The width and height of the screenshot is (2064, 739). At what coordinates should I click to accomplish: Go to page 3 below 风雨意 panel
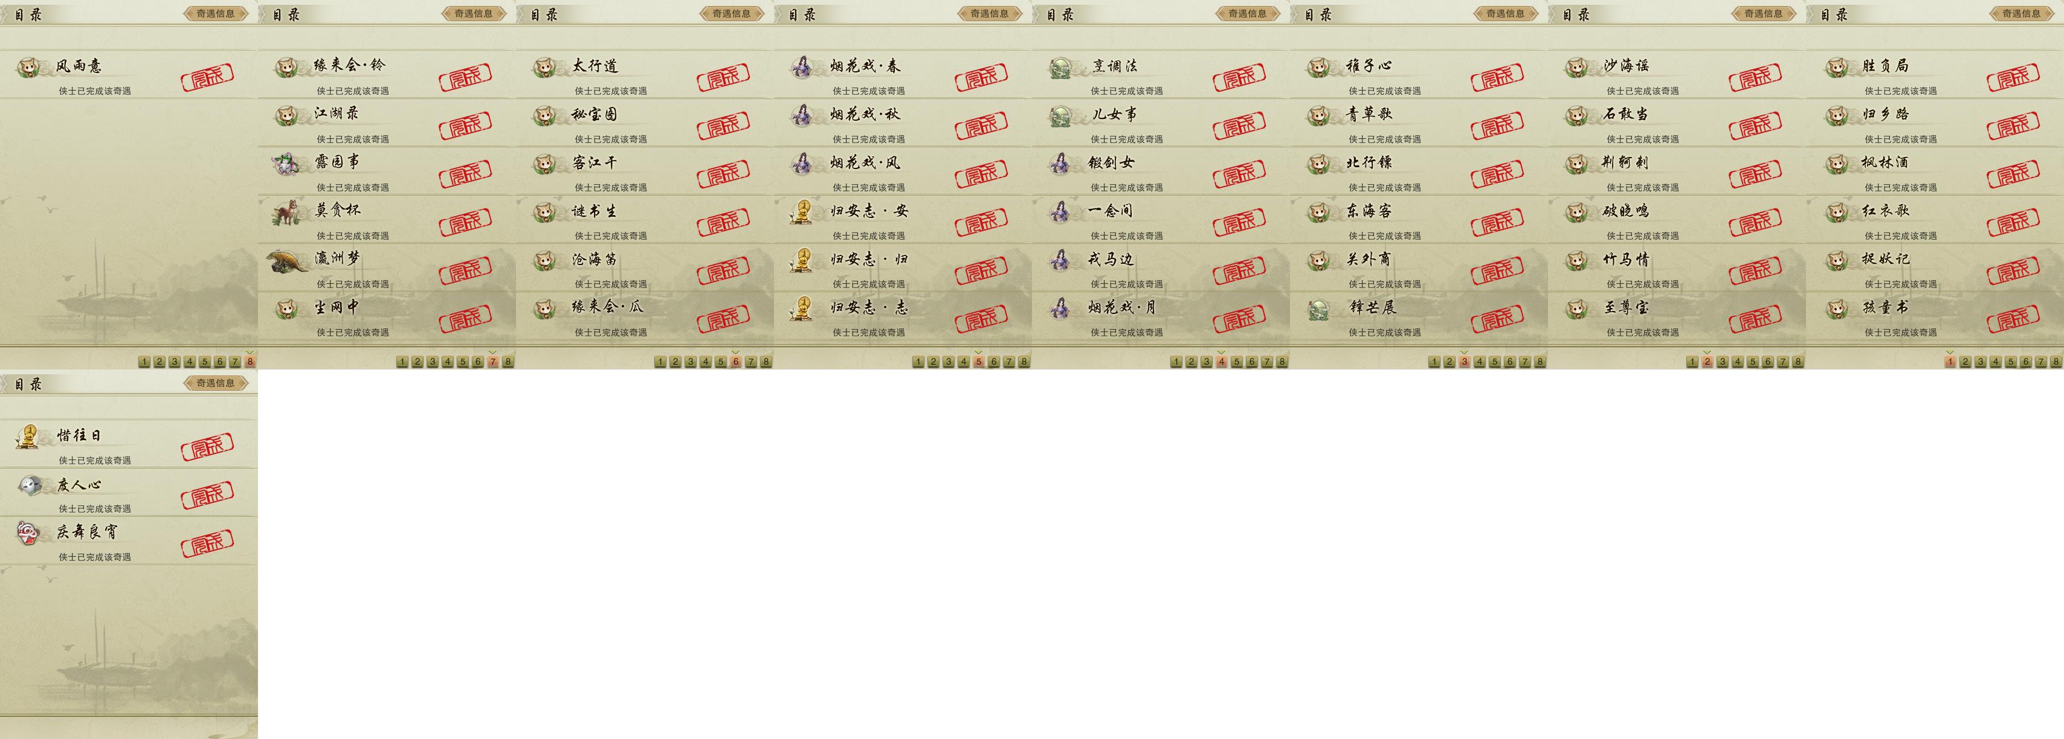tap(175, 362)
